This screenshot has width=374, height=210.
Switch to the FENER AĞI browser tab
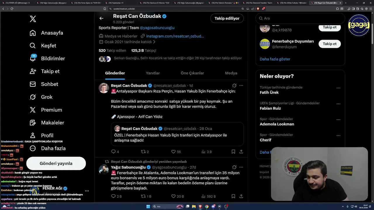(18, 3)
